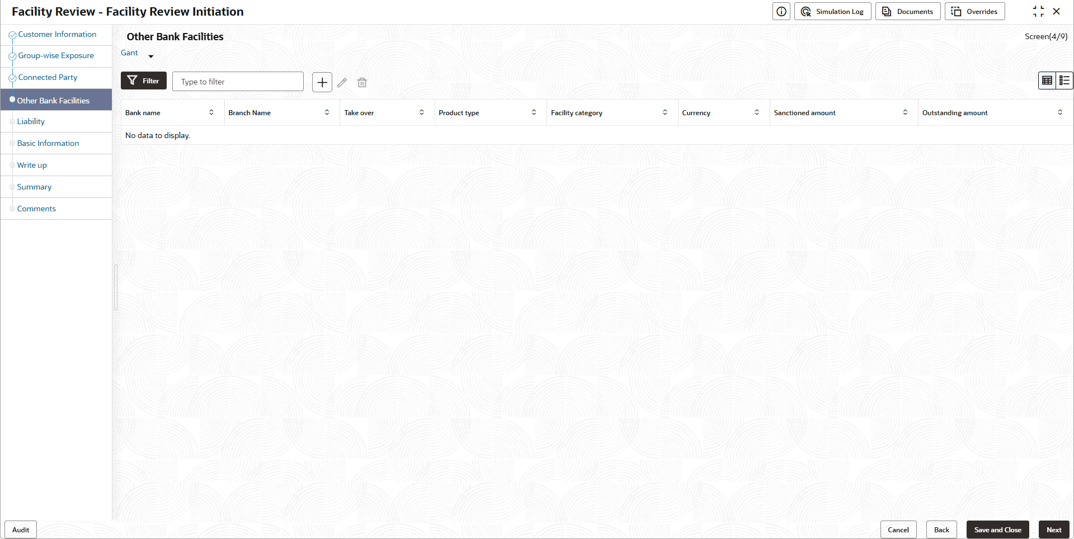Close the Facility Review window
1074x539 pixels.
1057,12
